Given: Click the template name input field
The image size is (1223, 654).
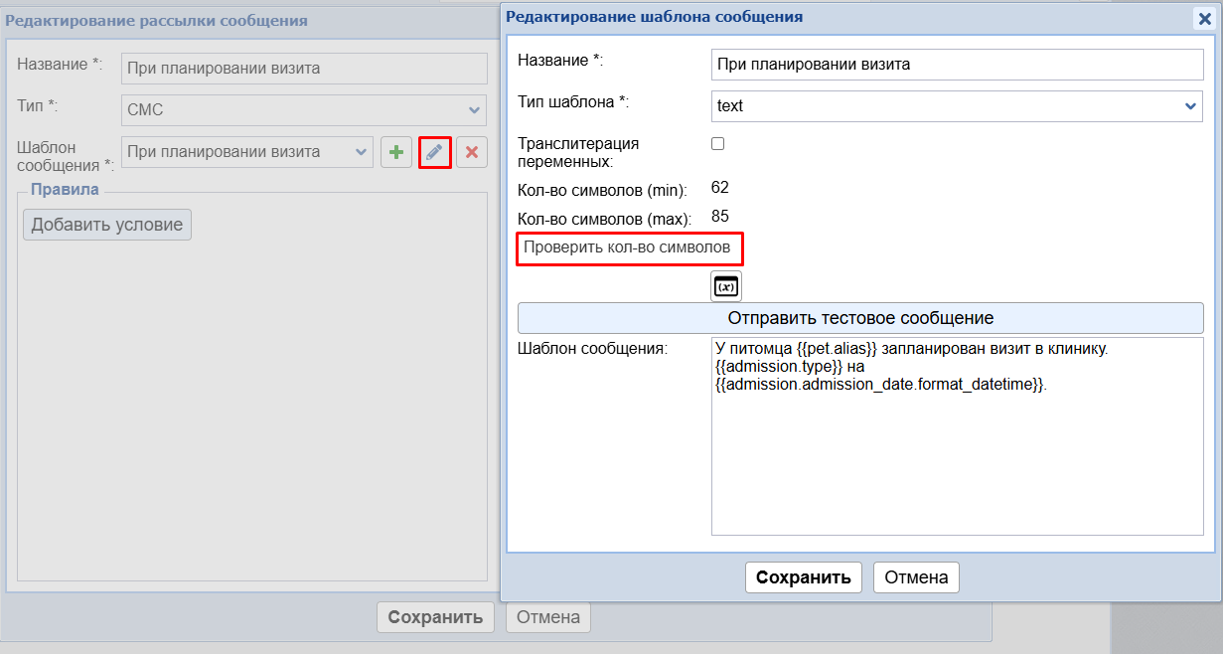Looking at the screenshot, I should [x=957, y=65].
